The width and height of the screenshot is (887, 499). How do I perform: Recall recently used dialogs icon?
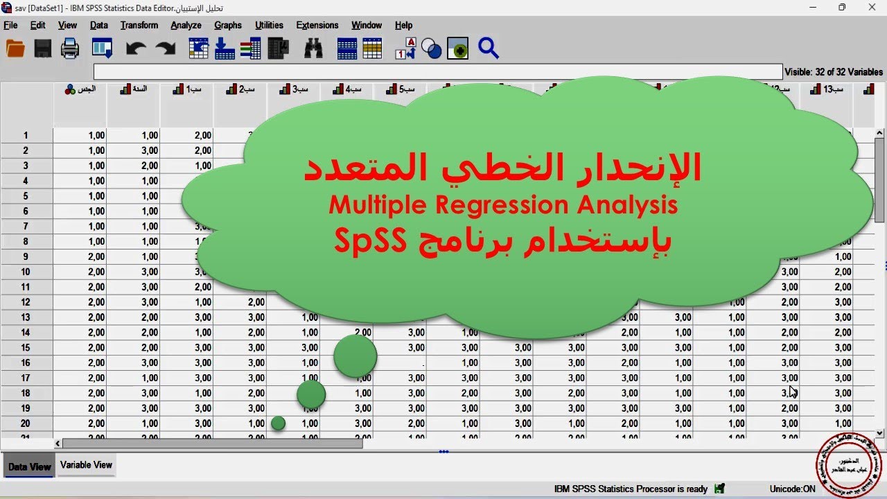pos(103,49)
